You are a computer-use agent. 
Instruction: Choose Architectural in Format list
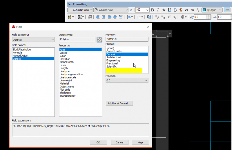114,57
